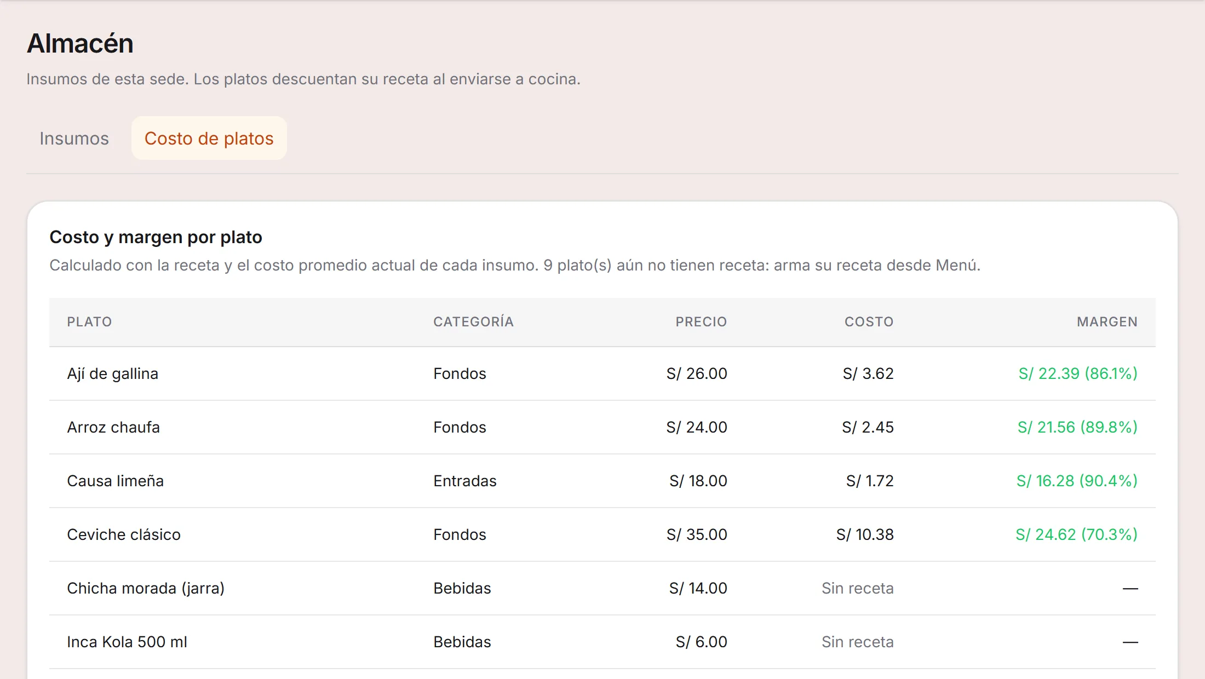Screen dimensions: 1205x679
Task: Select the Costo de platos tab
Action: tap(209, 139)
